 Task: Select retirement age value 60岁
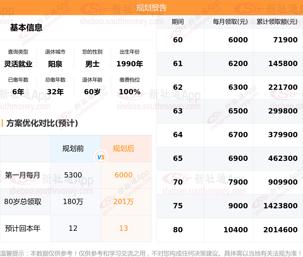tap(92, 92)
